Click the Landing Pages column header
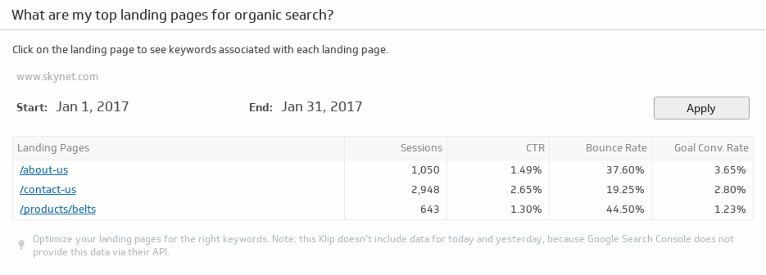 (53, 148)
